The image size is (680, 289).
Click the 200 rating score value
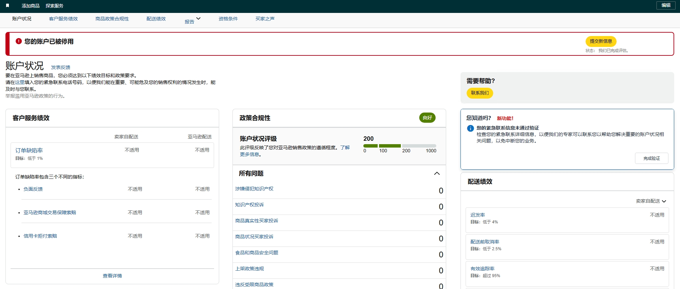368,139
